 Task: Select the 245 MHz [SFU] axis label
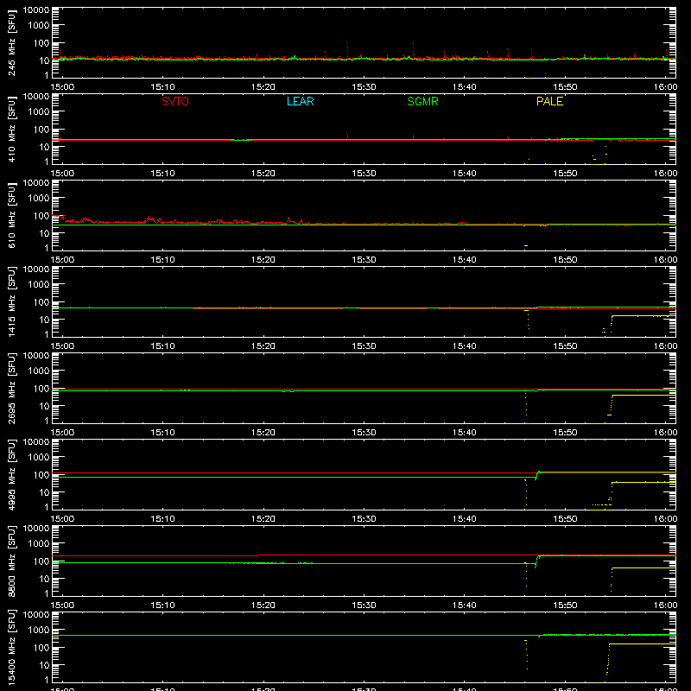click(12, 44)
